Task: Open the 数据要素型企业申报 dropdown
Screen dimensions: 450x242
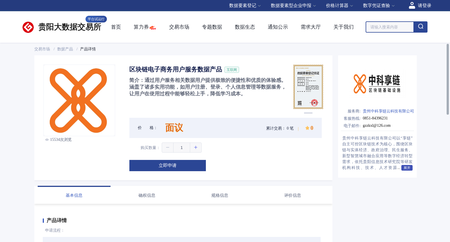Action: coord(293,6)
